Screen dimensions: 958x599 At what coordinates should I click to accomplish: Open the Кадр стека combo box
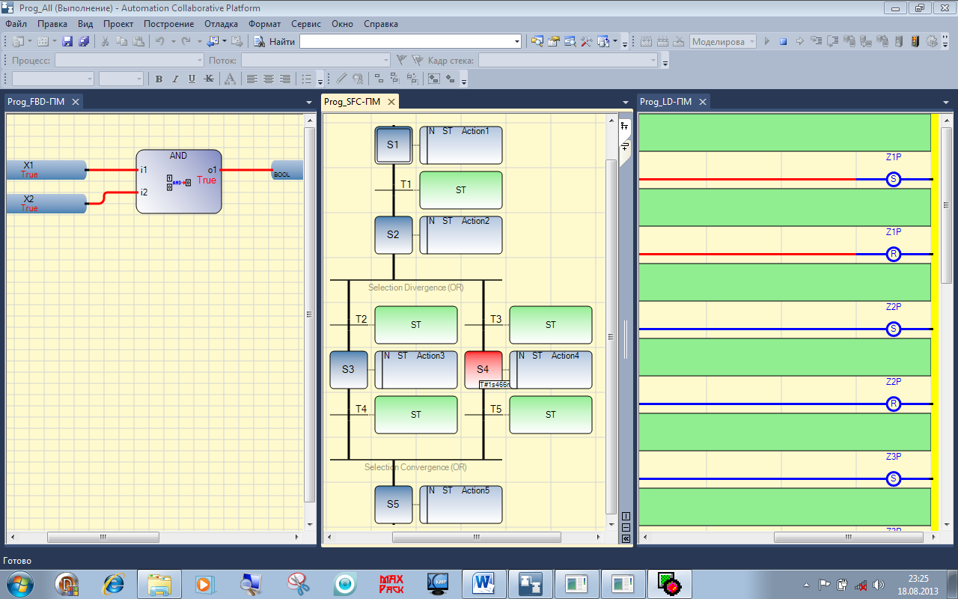coord(567,60)
